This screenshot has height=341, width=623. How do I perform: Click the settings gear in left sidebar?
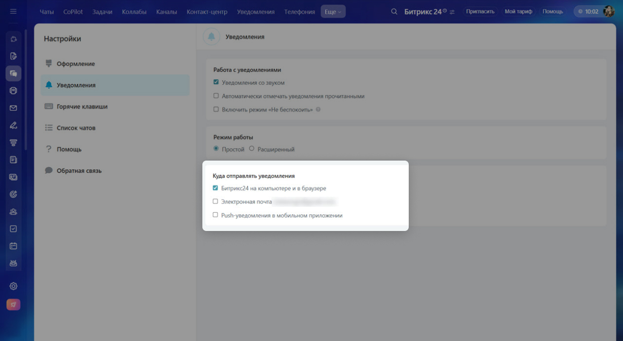pyautogui.click(x=13, y=286)
